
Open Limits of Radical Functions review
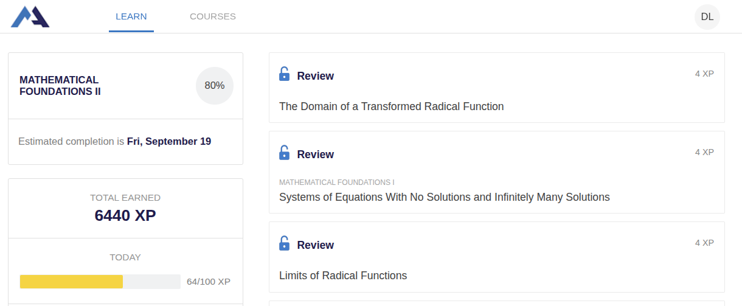(342, 276)
